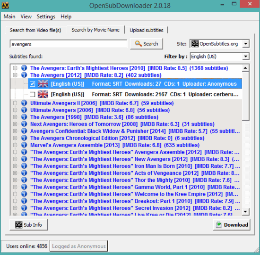260x255 pixels.
Task: Click the movie name input containing avengers
Action: (x=69, y=44)
